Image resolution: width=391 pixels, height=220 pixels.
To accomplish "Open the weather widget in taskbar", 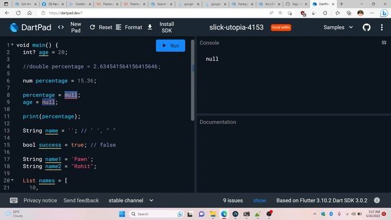I will pyautogui.click(x=14, y=214).
